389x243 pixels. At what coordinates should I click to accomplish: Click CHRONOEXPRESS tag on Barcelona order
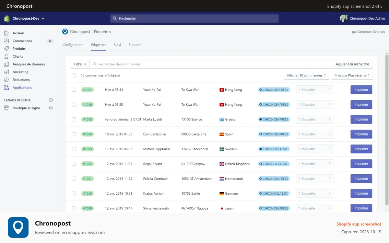click(274, 134)
